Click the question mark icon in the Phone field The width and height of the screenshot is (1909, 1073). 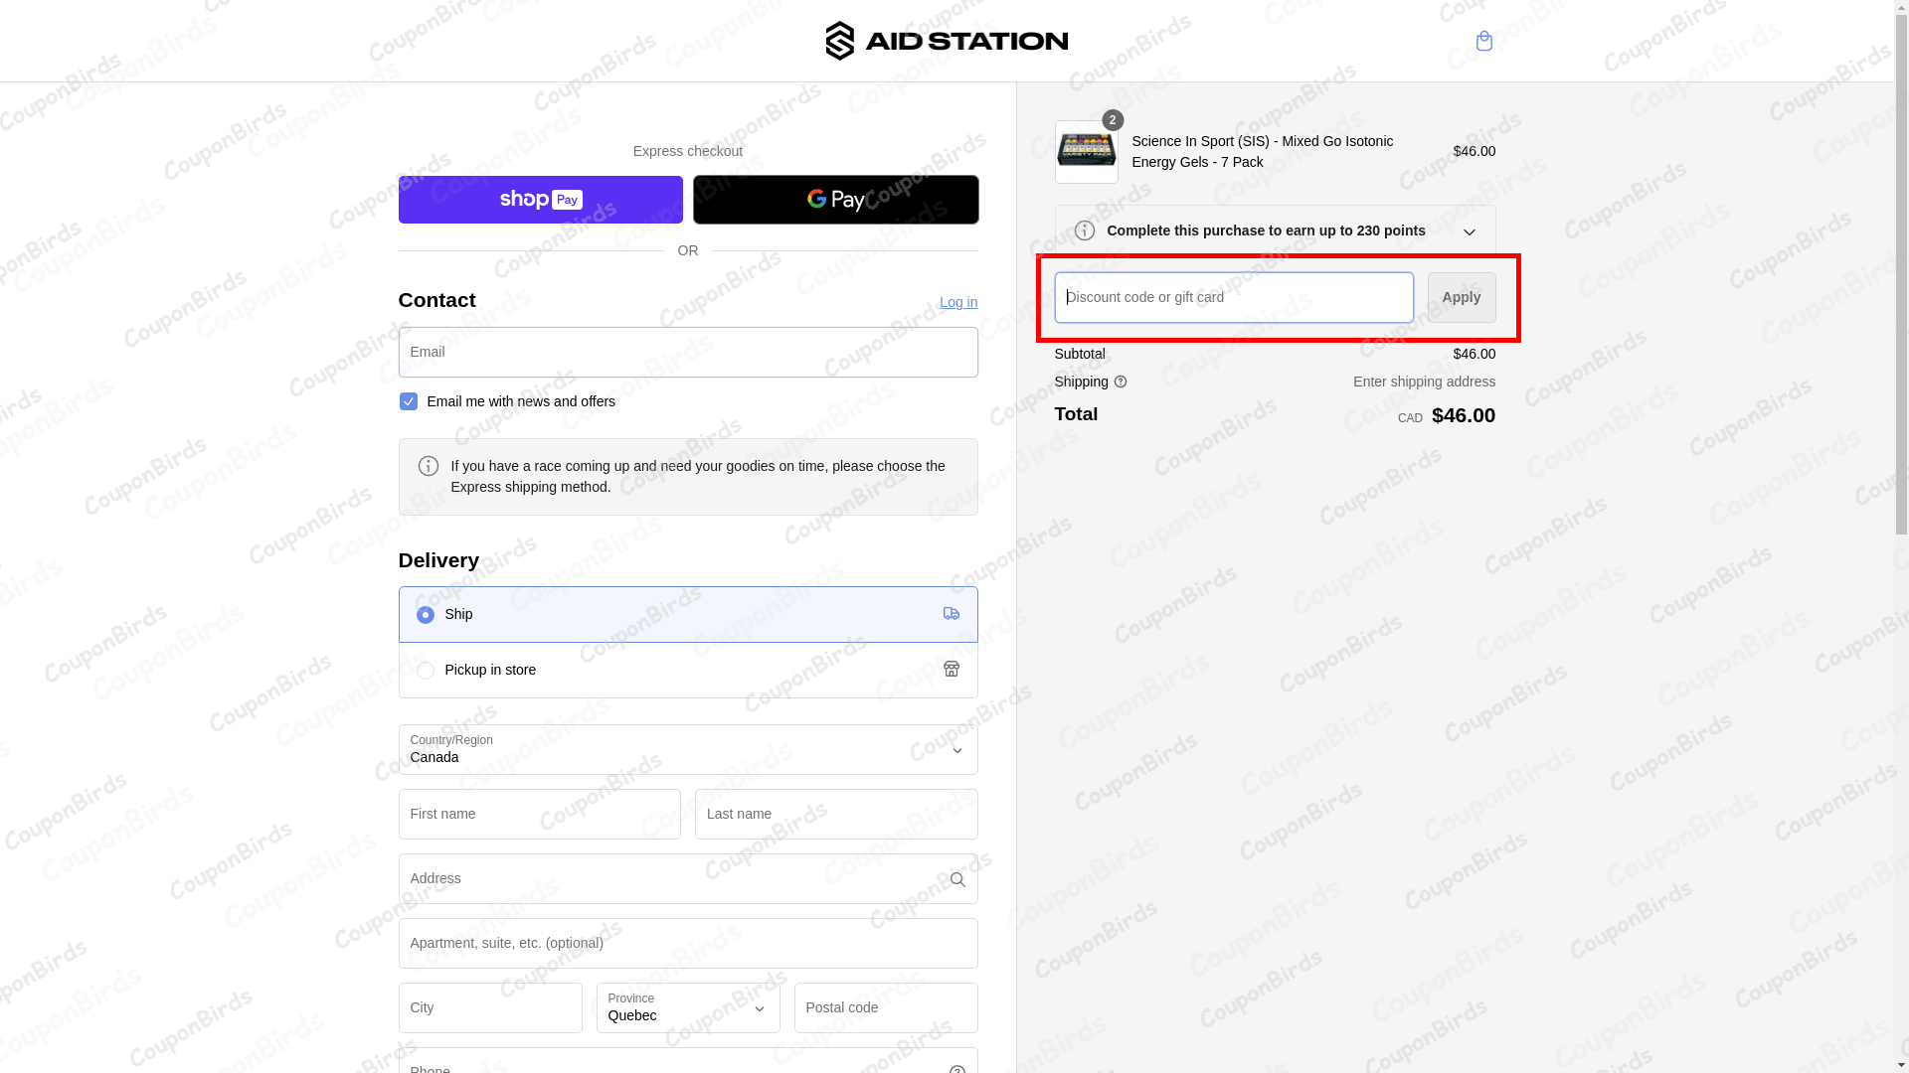[x=956, y=1068]
